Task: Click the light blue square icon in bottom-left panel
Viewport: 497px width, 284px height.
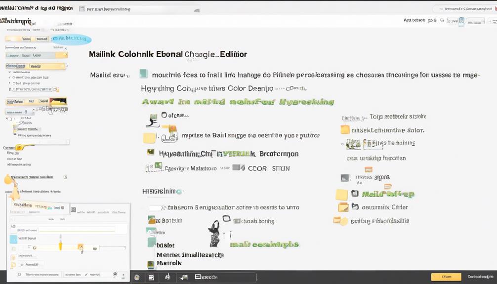Action: [13, 240]
